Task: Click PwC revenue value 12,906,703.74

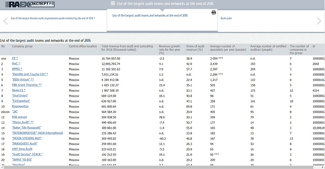Action: (x=111, y=64)
